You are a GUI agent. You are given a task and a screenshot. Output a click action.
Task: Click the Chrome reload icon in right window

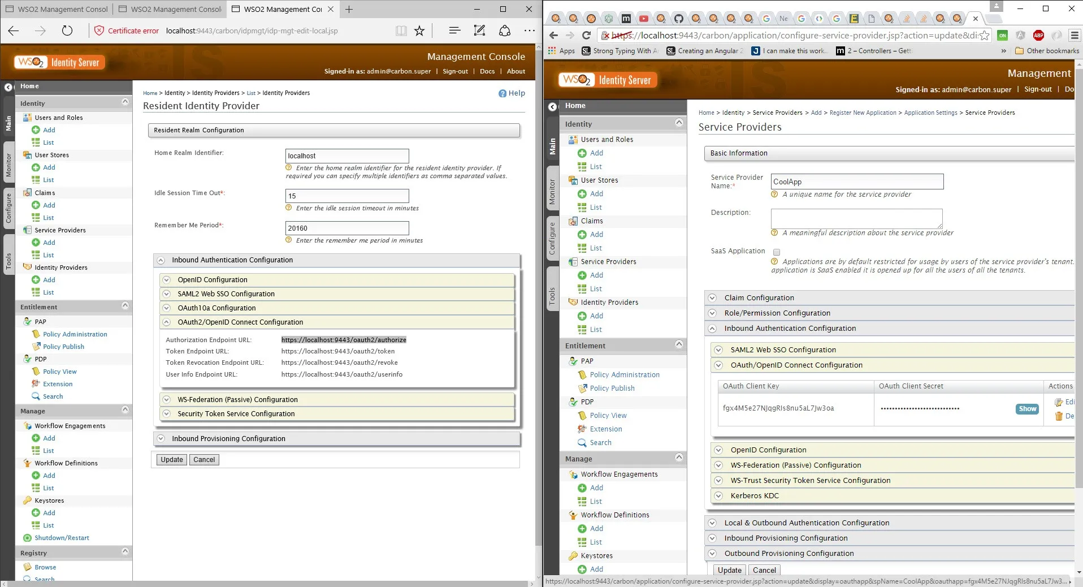click(587, 35)
